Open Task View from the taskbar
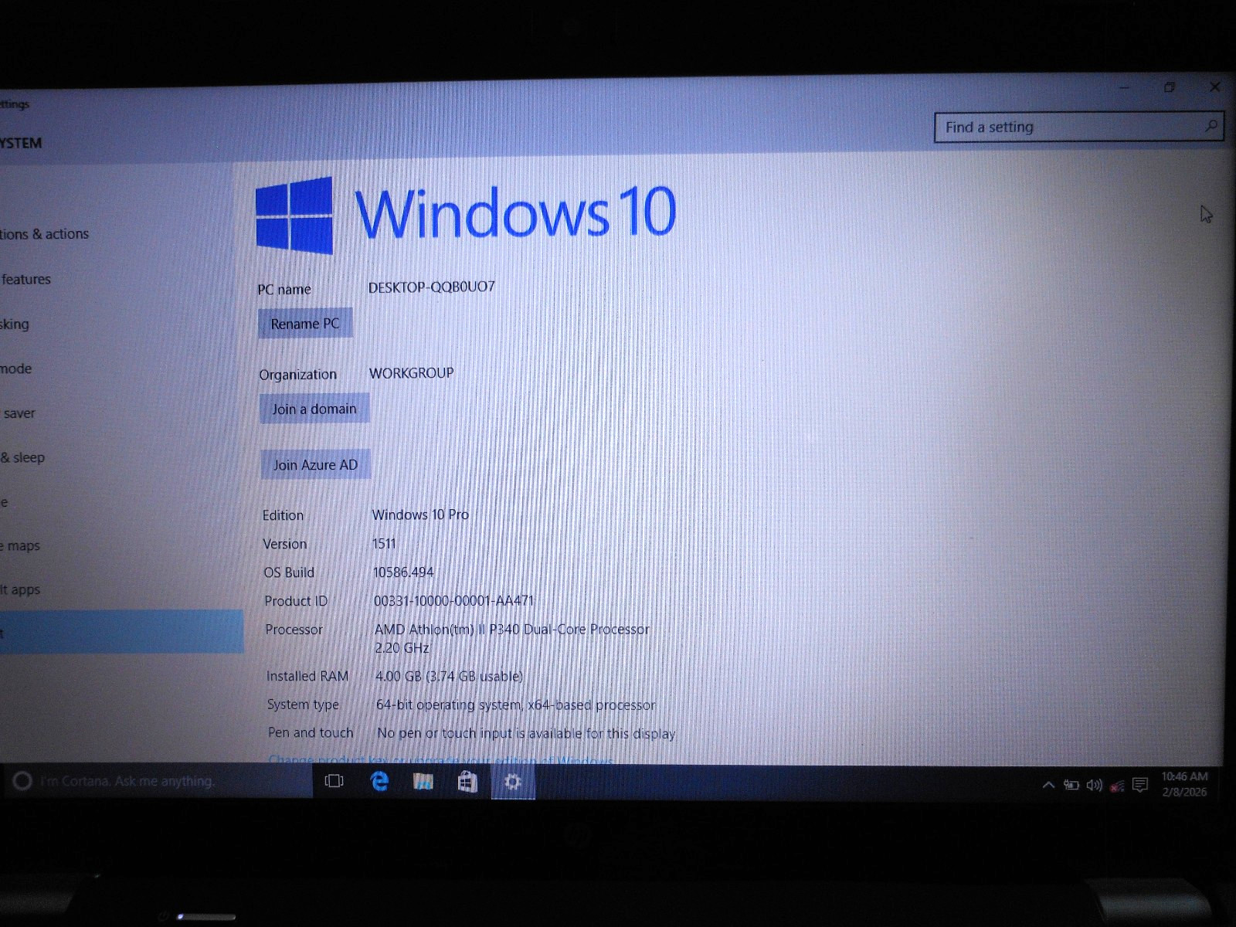 click(x=334, y=781)
